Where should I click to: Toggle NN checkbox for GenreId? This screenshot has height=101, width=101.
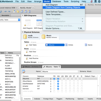(58, 89)
